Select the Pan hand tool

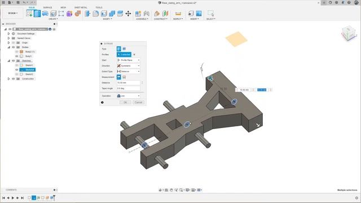pyautogui.click(x=171, y=190)
